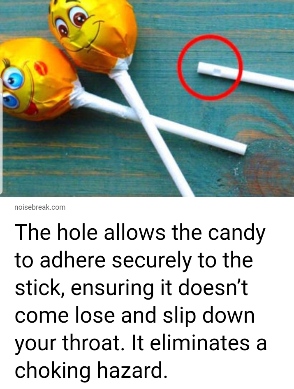
Task: Tap the free end of the lower-right stick
Action: (x=241, y=149)
